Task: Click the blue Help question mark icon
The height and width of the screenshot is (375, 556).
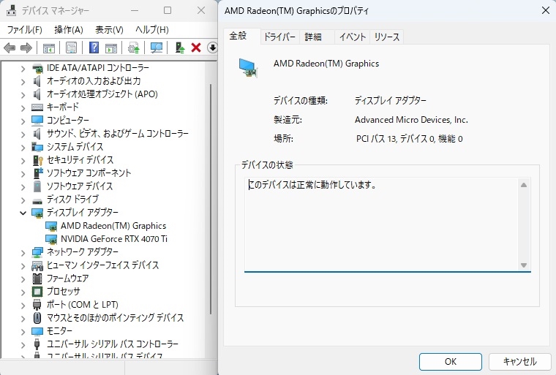Action: point(94,48)
